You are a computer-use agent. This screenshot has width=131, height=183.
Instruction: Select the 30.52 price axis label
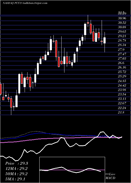122,23
